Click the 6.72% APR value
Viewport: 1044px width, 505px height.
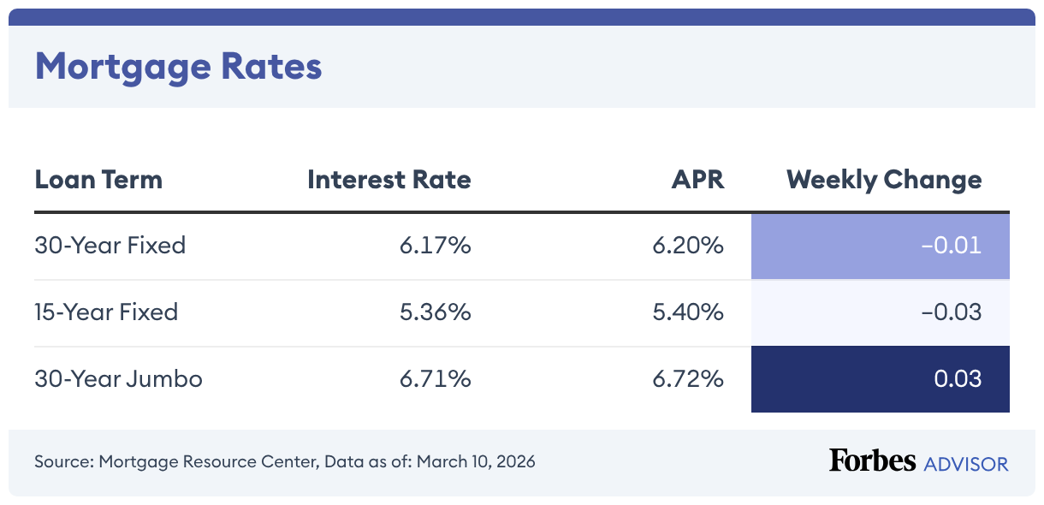click(x=688, y=378)
